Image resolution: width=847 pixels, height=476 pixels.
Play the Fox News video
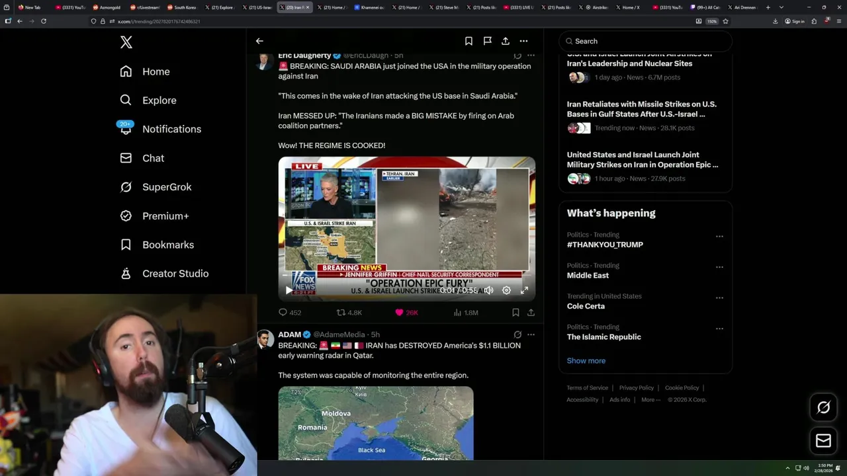click(289, 290)
